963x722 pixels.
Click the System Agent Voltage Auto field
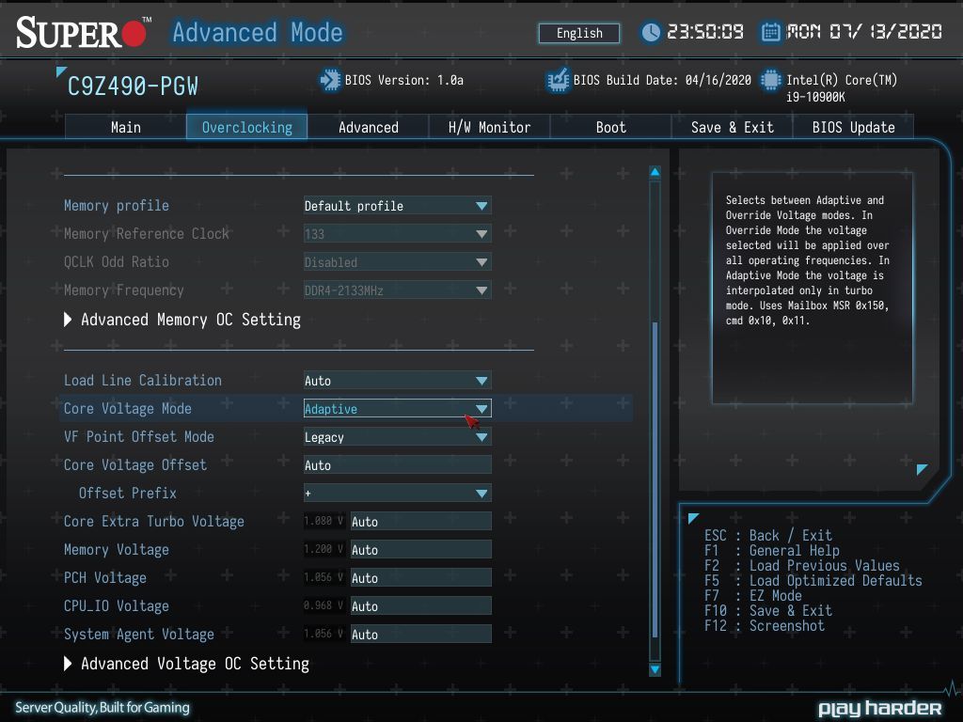[x=420, y=635]
